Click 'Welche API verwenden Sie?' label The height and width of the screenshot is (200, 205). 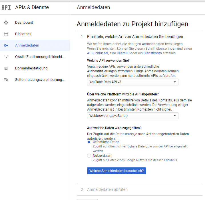[108, 61]
